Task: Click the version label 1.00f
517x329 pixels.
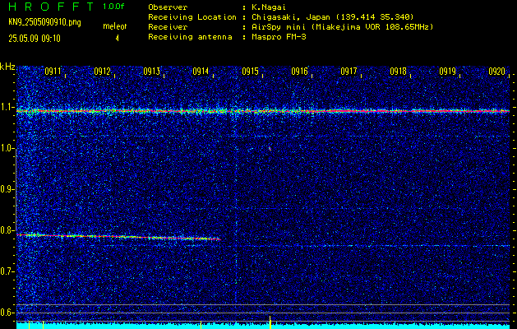Action: click(x=113, y=7)
